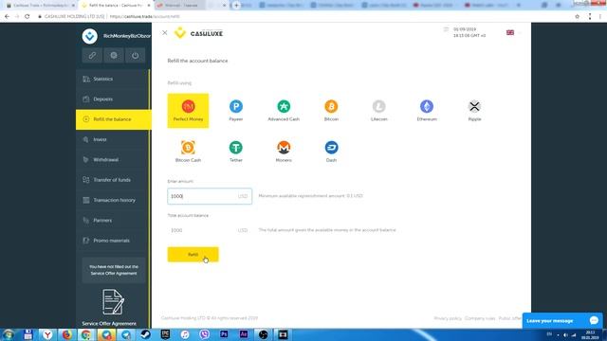Open Steam from taskbar
Viewport: 607px width, 341px height.
(146, 334)
